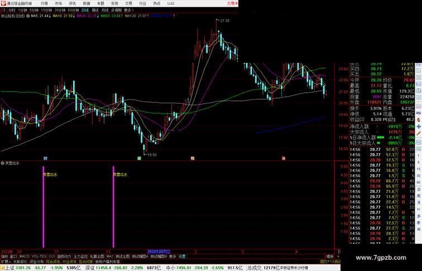The height and width of the screenshot is (271, 422).
Task: Select the 1分钟 period tab
Action: point(22,10)
